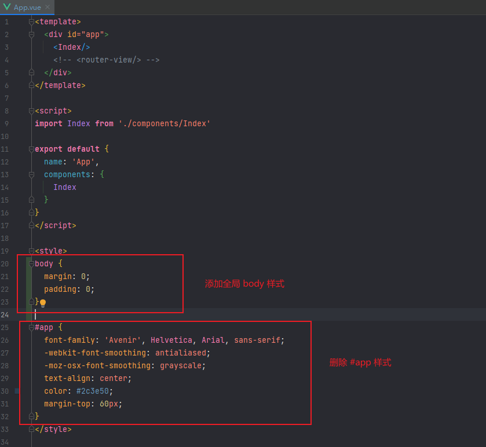Click the 'from' keyword on line 9
This screenshot has height=447, width=486.
pos(104,123)
